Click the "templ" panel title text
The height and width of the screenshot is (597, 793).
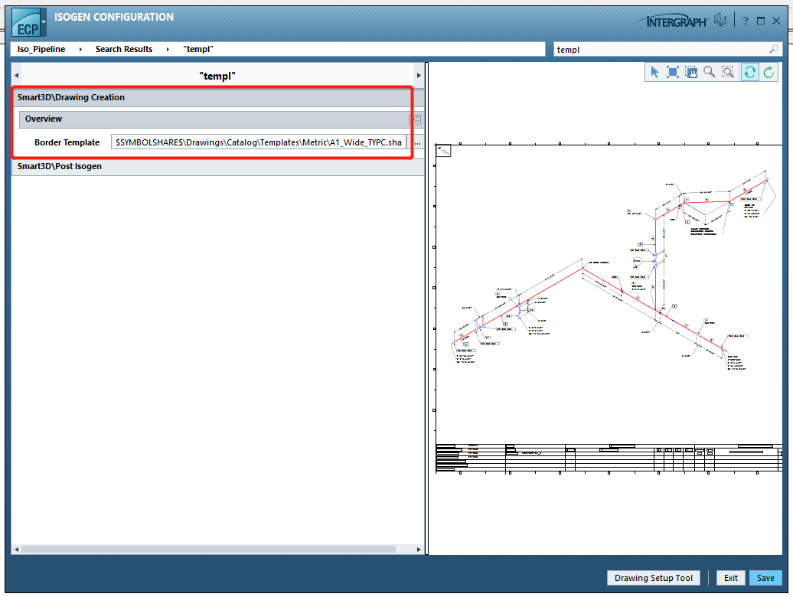click(x=217, y=76)
